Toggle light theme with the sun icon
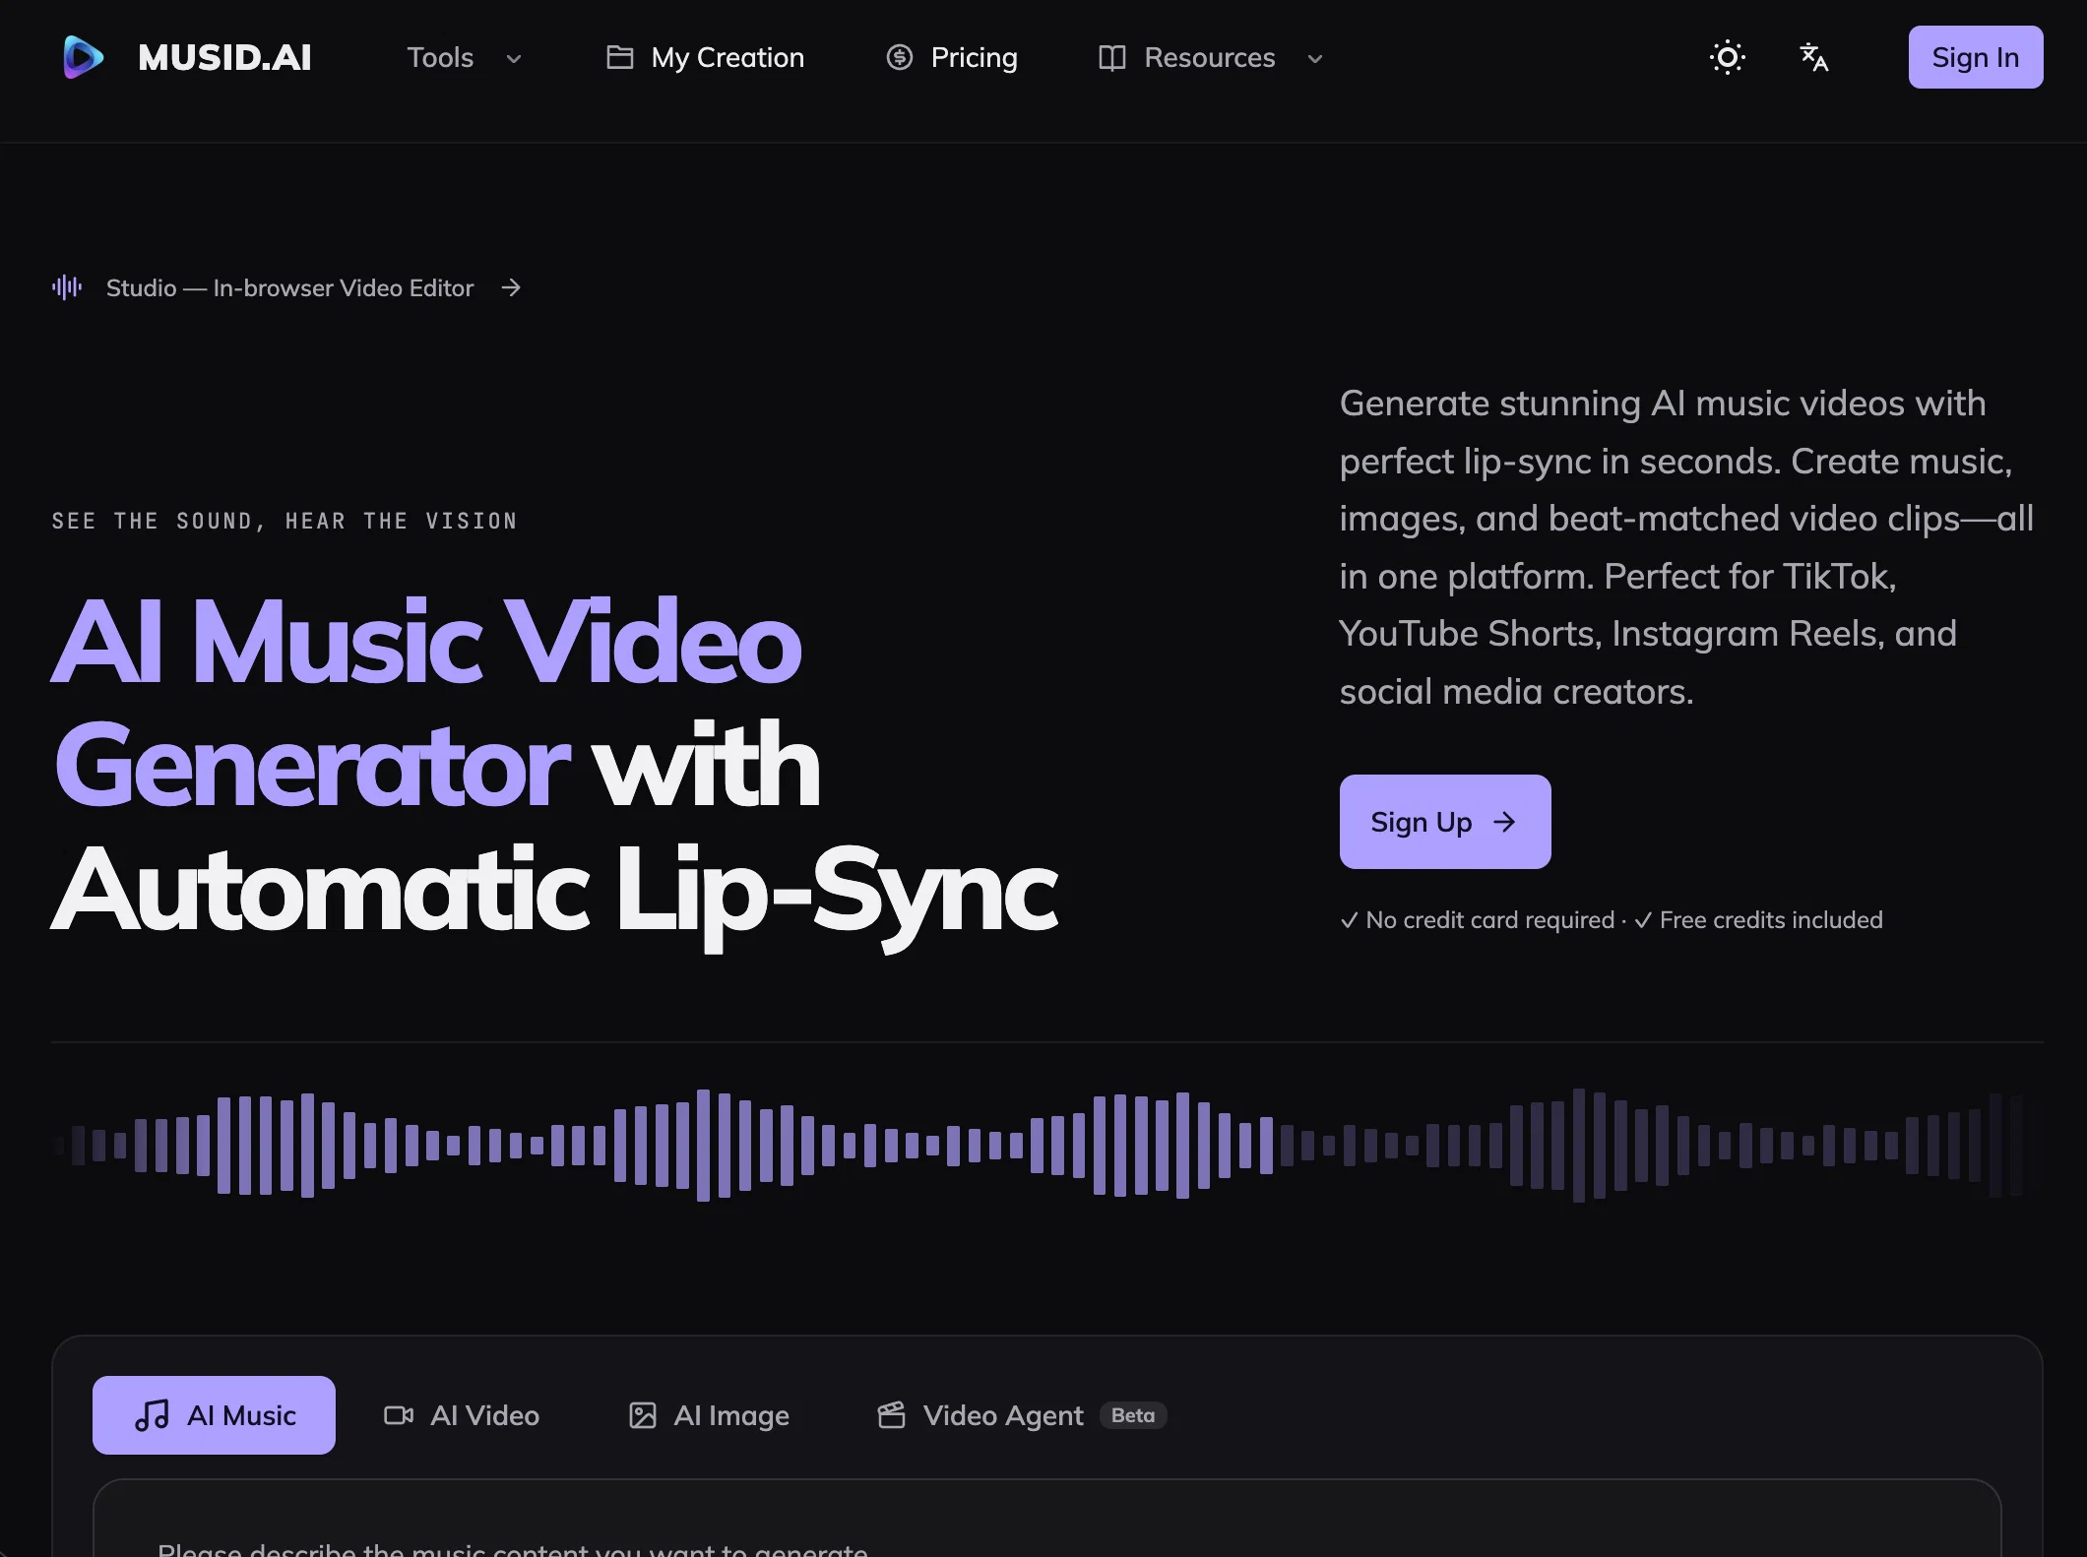This screenshot has height=1557, width=2087. [1728, 57]
